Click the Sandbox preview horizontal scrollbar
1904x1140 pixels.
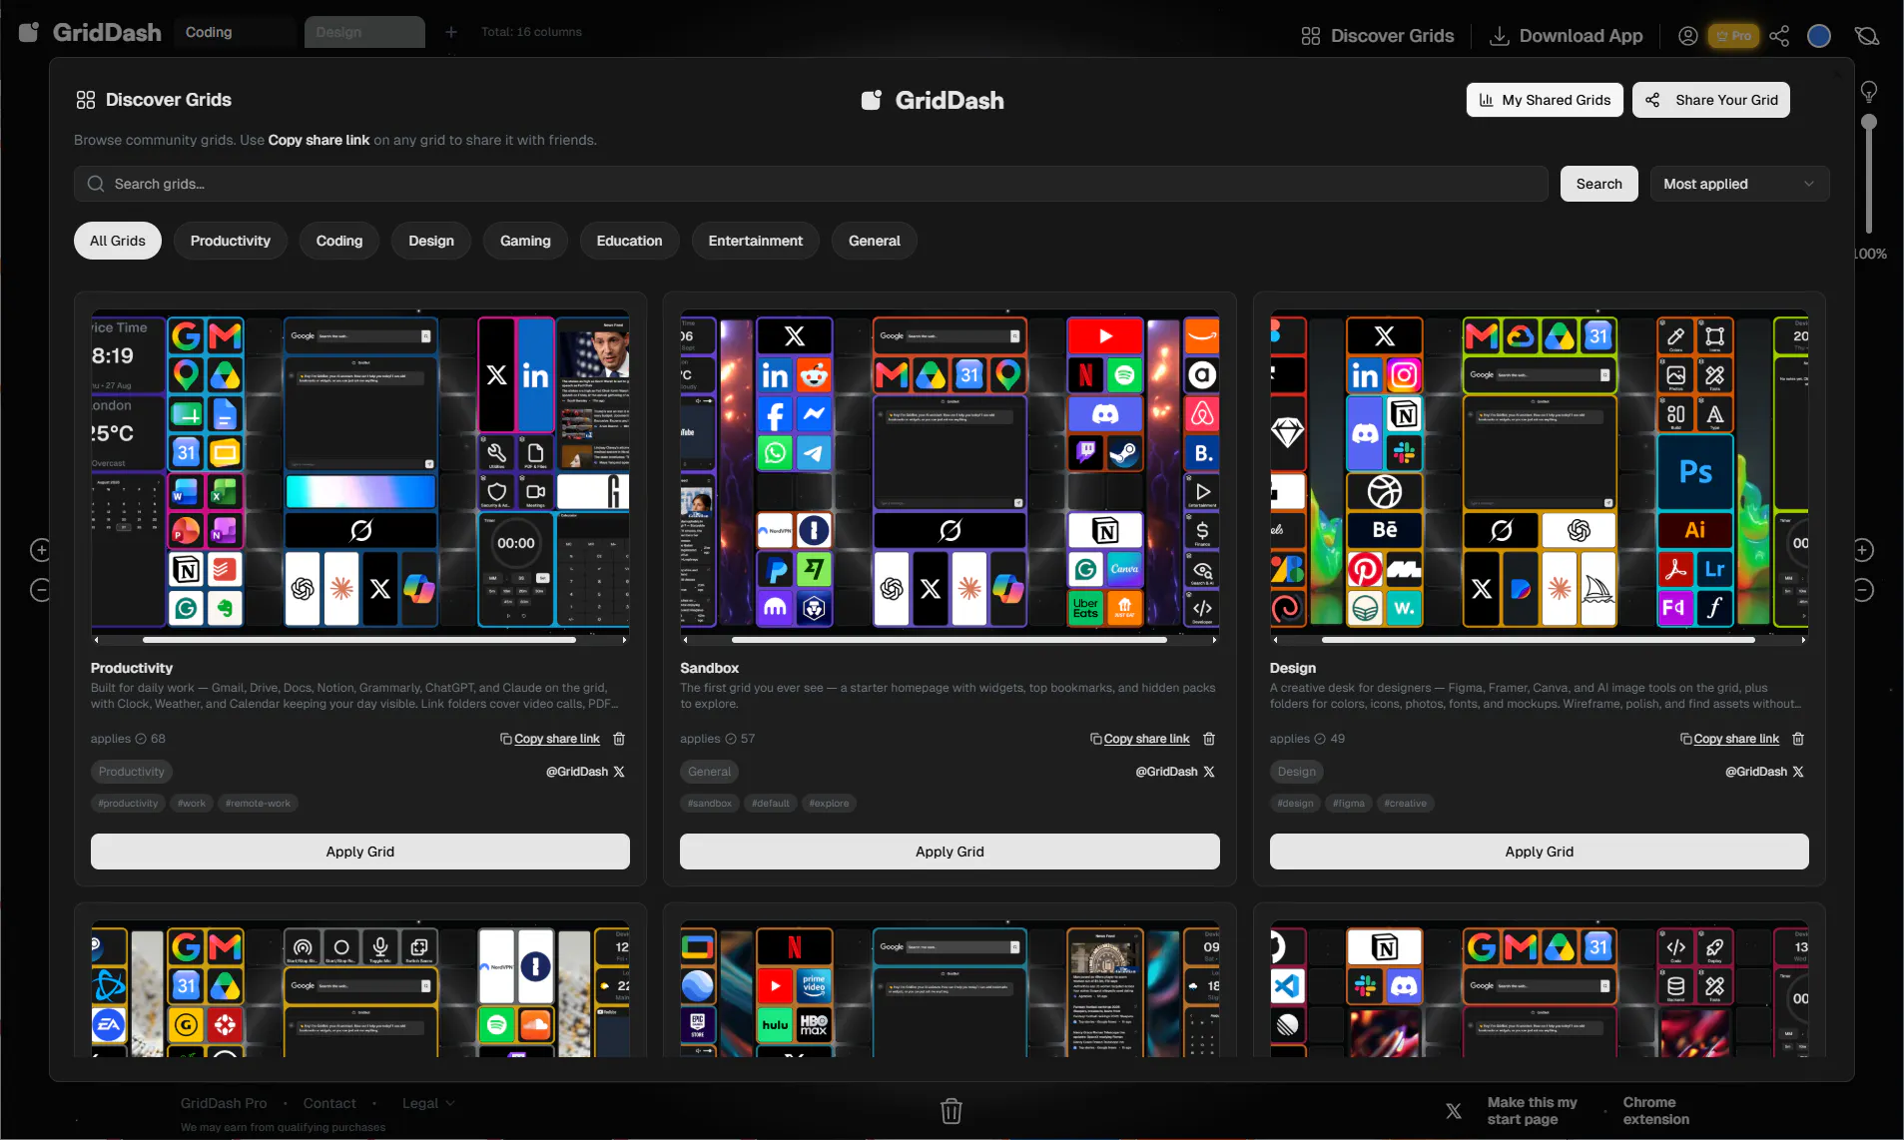(x=949, y=640)
